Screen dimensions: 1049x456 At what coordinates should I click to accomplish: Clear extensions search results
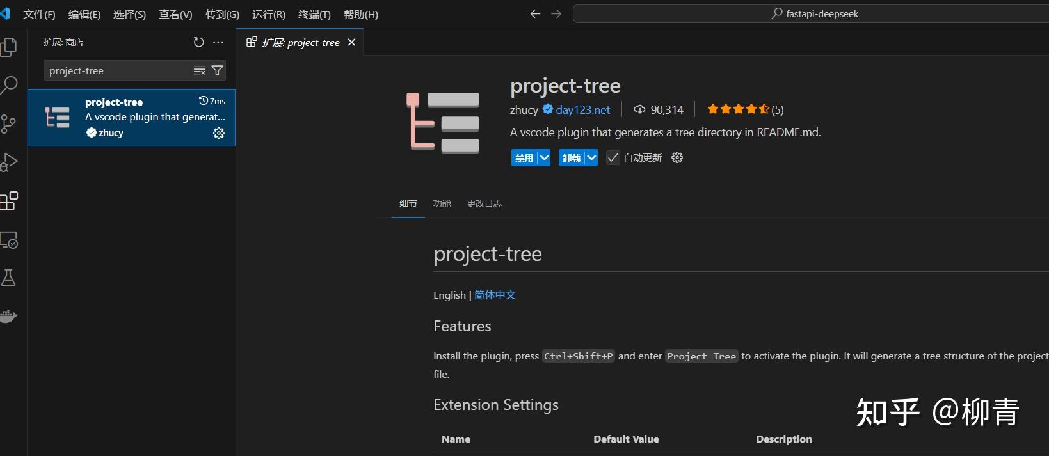200,70
